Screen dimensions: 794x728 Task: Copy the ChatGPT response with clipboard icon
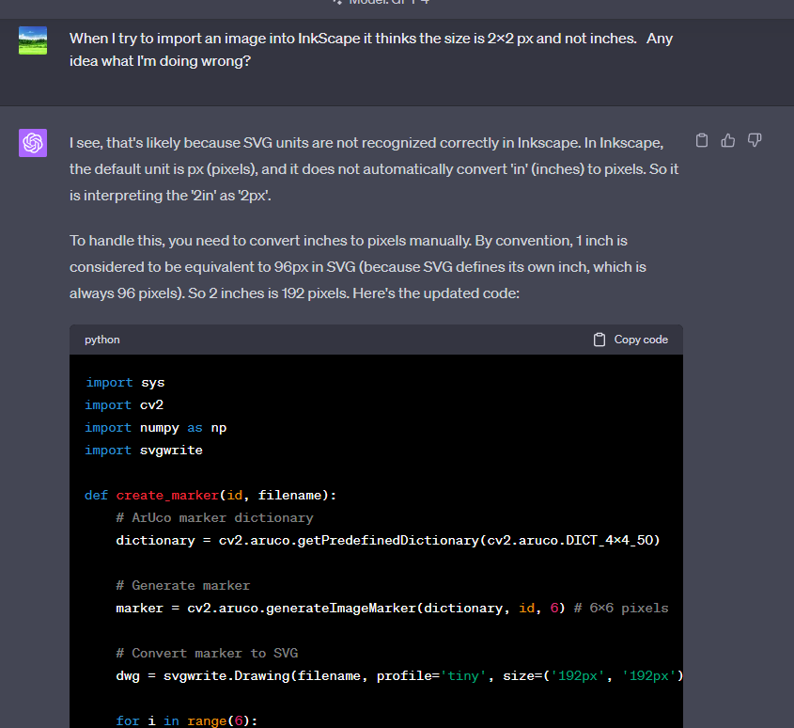[x=701, y=141]
